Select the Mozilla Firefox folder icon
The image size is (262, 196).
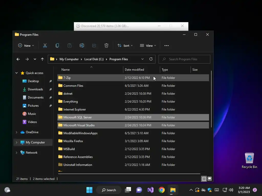coord(60,141)
